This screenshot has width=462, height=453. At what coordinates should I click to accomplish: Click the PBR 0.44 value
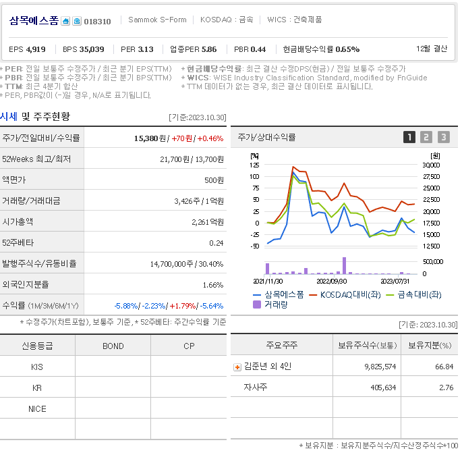[x=258, y=49]
